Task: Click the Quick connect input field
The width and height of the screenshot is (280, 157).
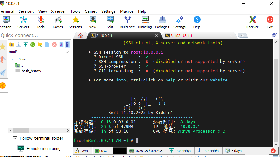Action: (35, 35)
